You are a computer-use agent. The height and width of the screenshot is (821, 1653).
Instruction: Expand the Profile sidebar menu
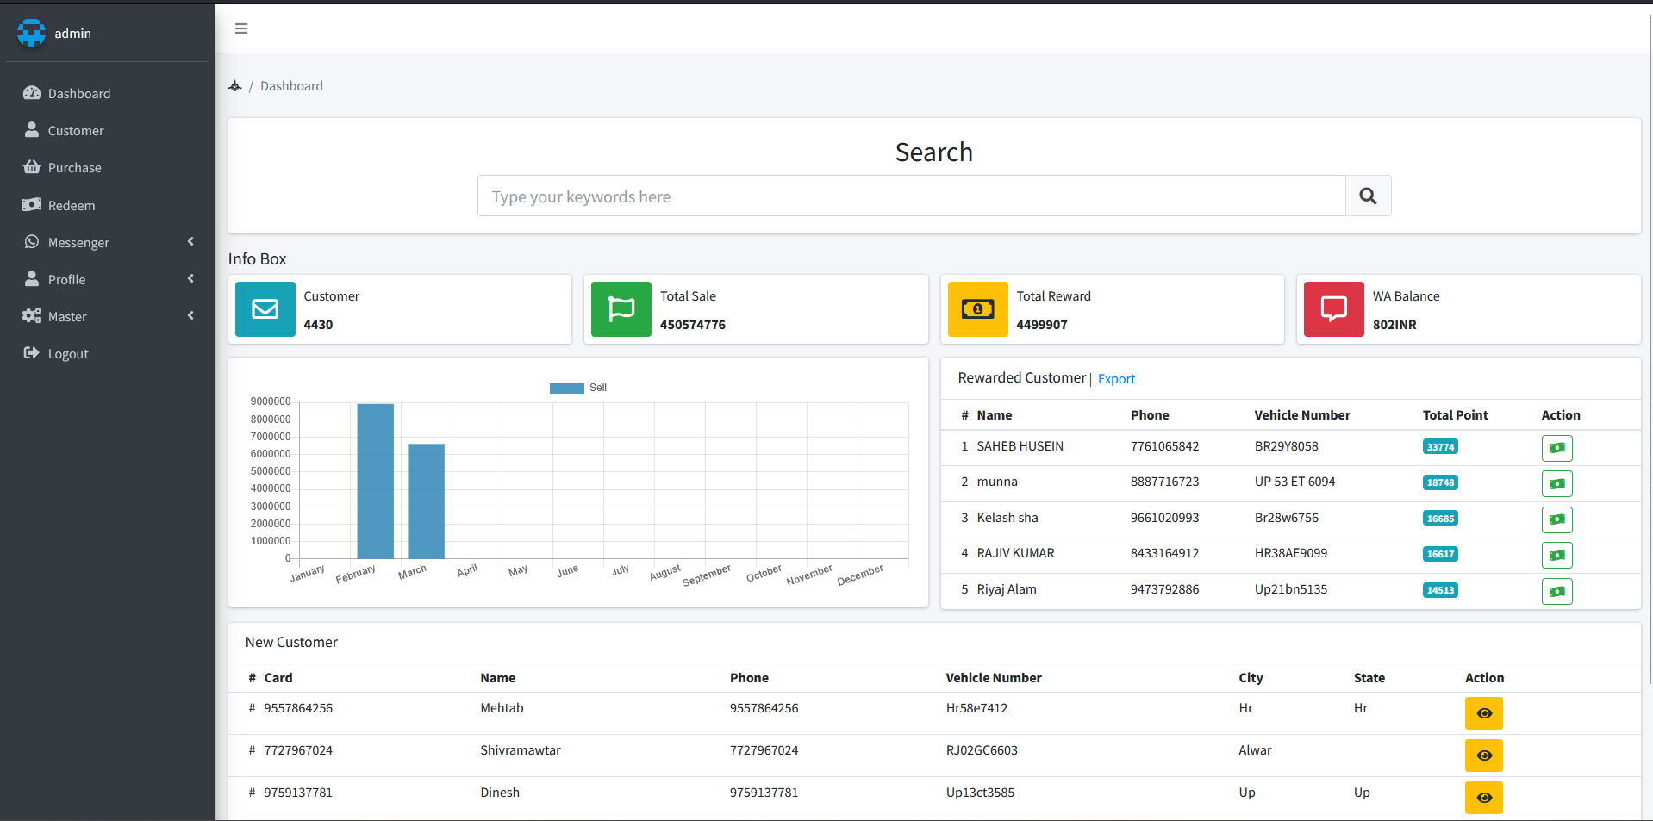point(68,279)
